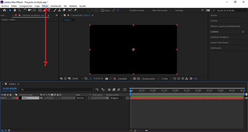Enable the Ajuste snapping checkbox
Screen dimensions: 248x132
coord(103,10)
